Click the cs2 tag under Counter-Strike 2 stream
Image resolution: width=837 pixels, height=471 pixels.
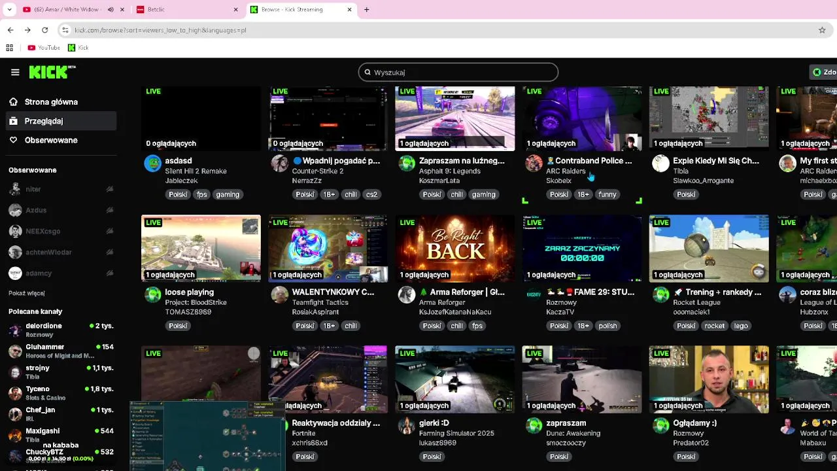(x=371, y=194)
